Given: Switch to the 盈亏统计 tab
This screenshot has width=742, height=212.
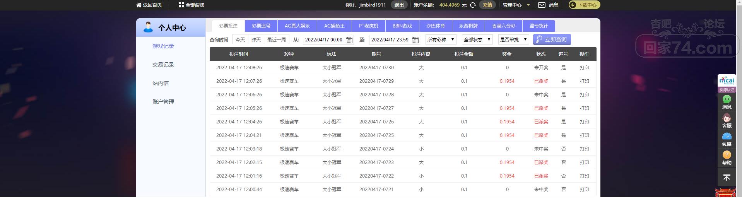Looking at the screenshot, I should click(539, 26).
